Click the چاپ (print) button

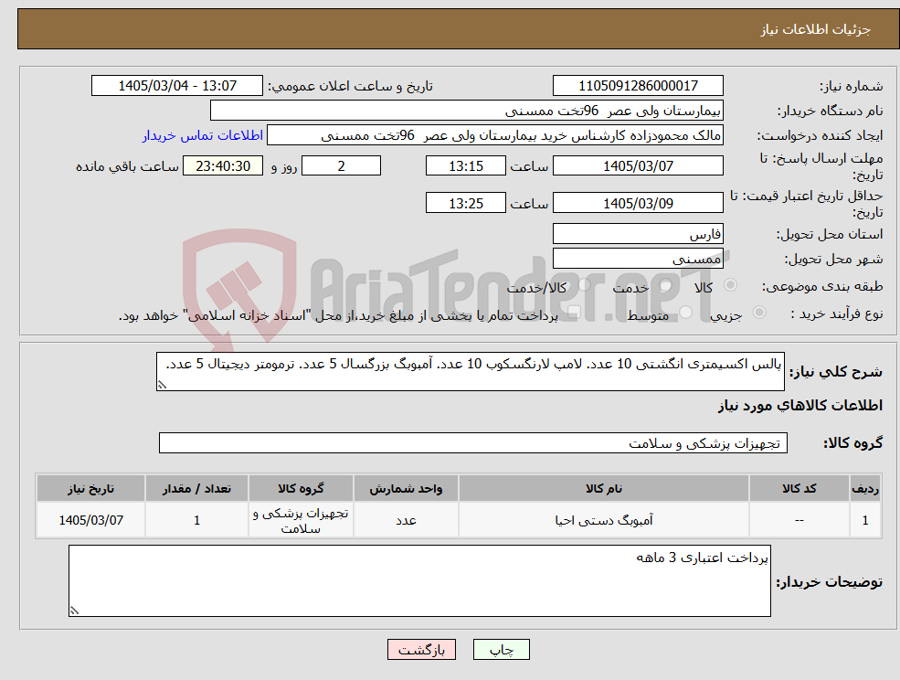(501, 650)
